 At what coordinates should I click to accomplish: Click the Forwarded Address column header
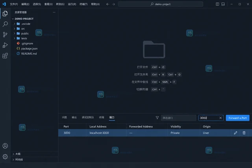141,127
